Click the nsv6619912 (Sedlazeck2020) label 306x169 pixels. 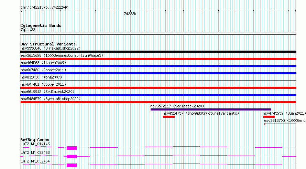[x=47, y=92]
